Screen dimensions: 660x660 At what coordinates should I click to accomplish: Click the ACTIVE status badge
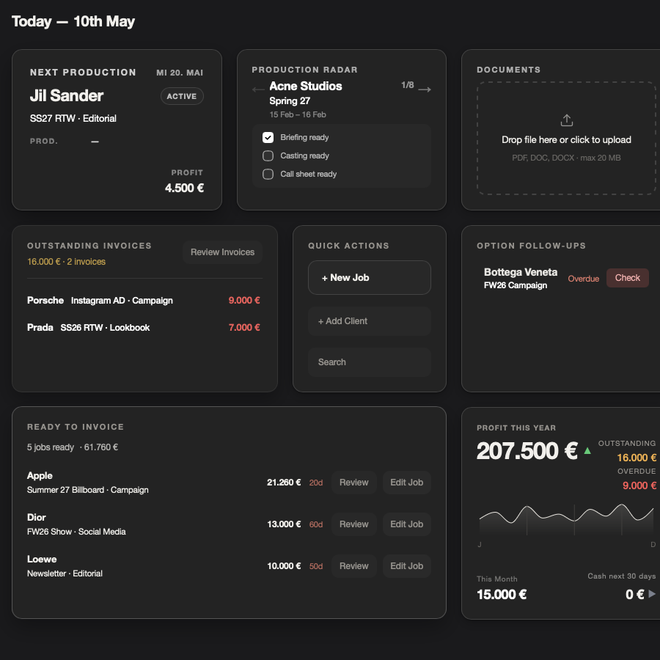click(182, 96)
